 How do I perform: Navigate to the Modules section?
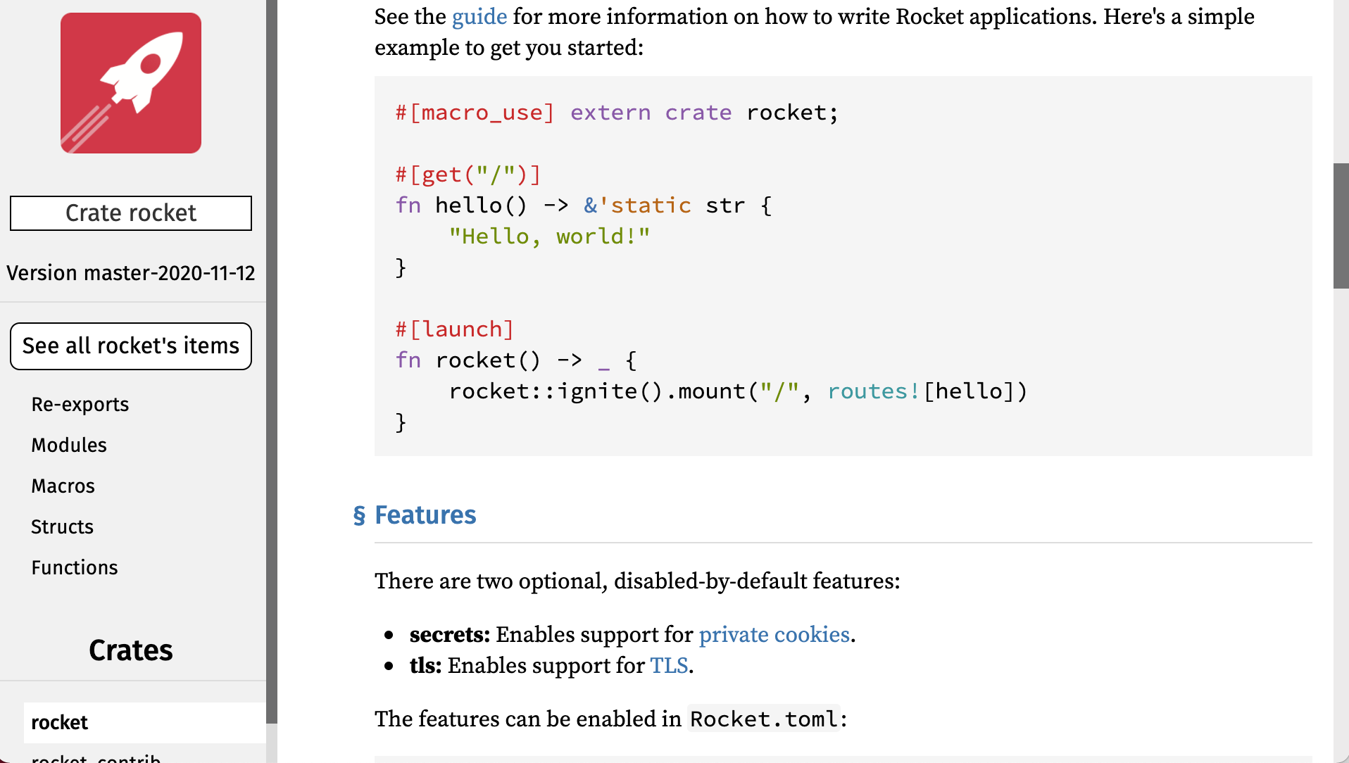tap(68, 445)
